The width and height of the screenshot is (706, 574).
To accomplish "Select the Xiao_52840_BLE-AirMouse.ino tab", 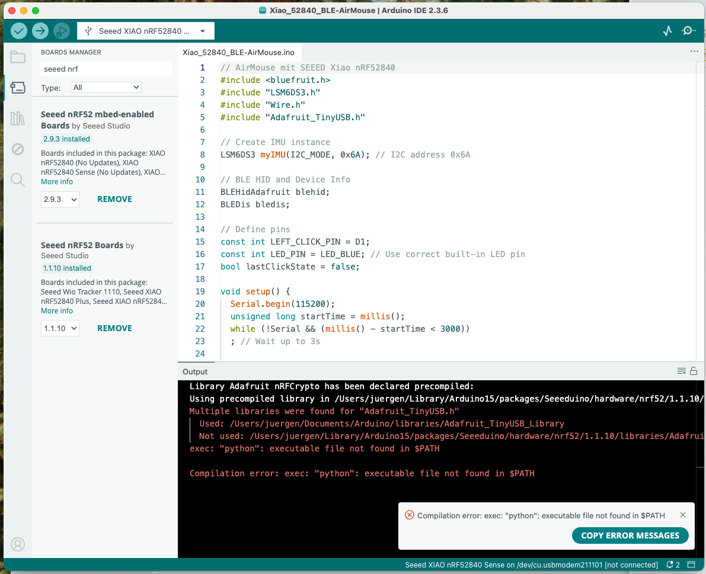I will [x=238, y=52].
